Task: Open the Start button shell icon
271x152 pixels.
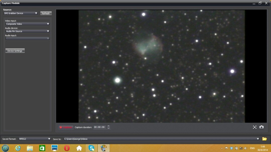Action: (x=5, y=148)
